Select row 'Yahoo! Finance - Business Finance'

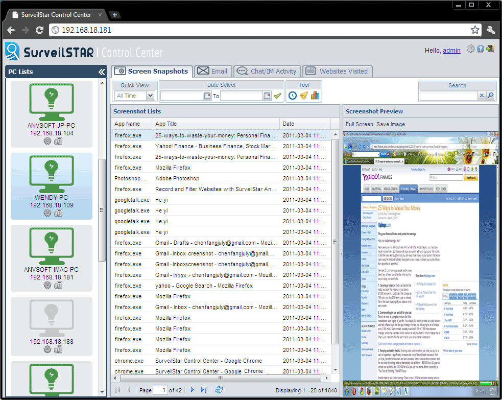click(x=221, y=146)
